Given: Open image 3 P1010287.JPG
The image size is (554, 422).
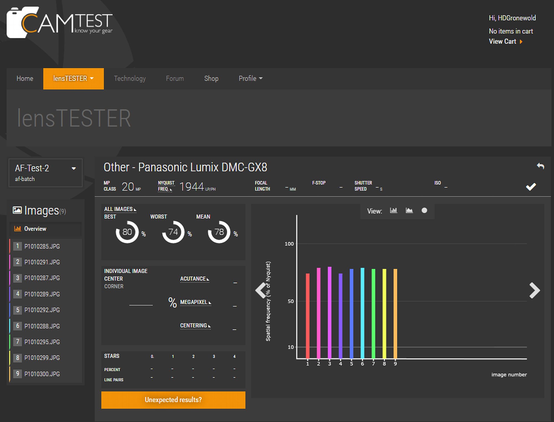Looking at the screenshot, I should (x=45, y=278).
